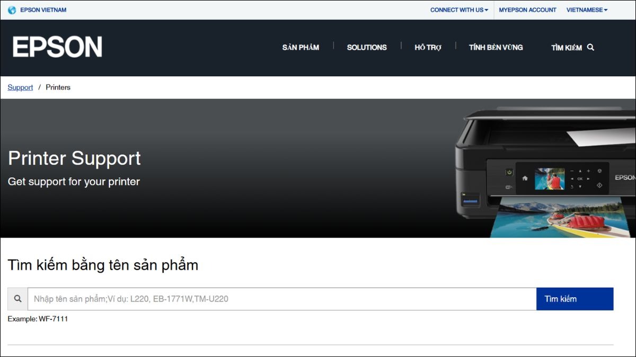636x357 pixels.
Task: Click 'Tìm kiếm bằng tên sản phẩm' heading
Action: (103, 264)
